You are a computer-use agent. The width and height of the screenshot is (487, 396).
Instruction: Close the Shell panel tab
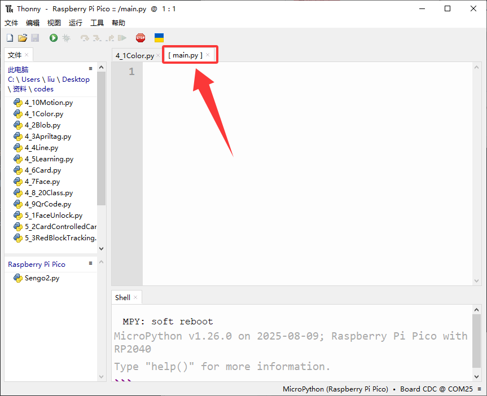135,297
